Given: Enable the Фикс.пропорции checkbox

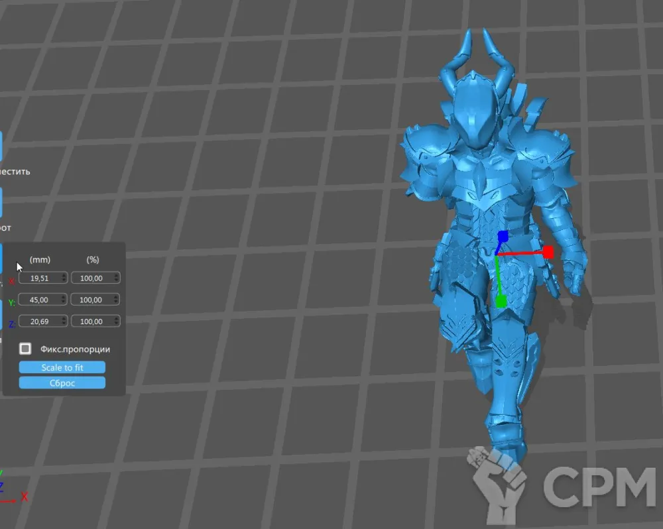Looking at the screenshot, I should pyautogui.click(x=25, y=349).
